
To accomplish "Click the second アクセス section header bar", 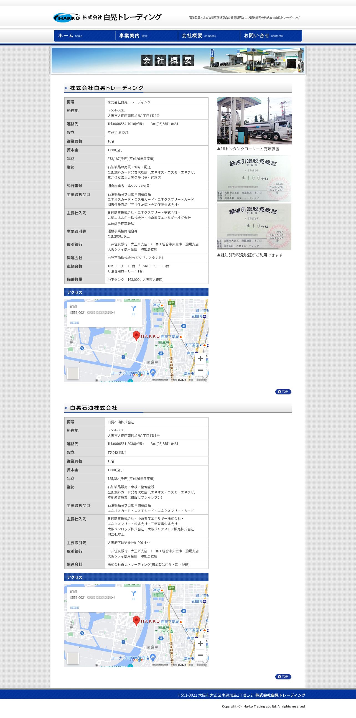I will coord(136,577).
